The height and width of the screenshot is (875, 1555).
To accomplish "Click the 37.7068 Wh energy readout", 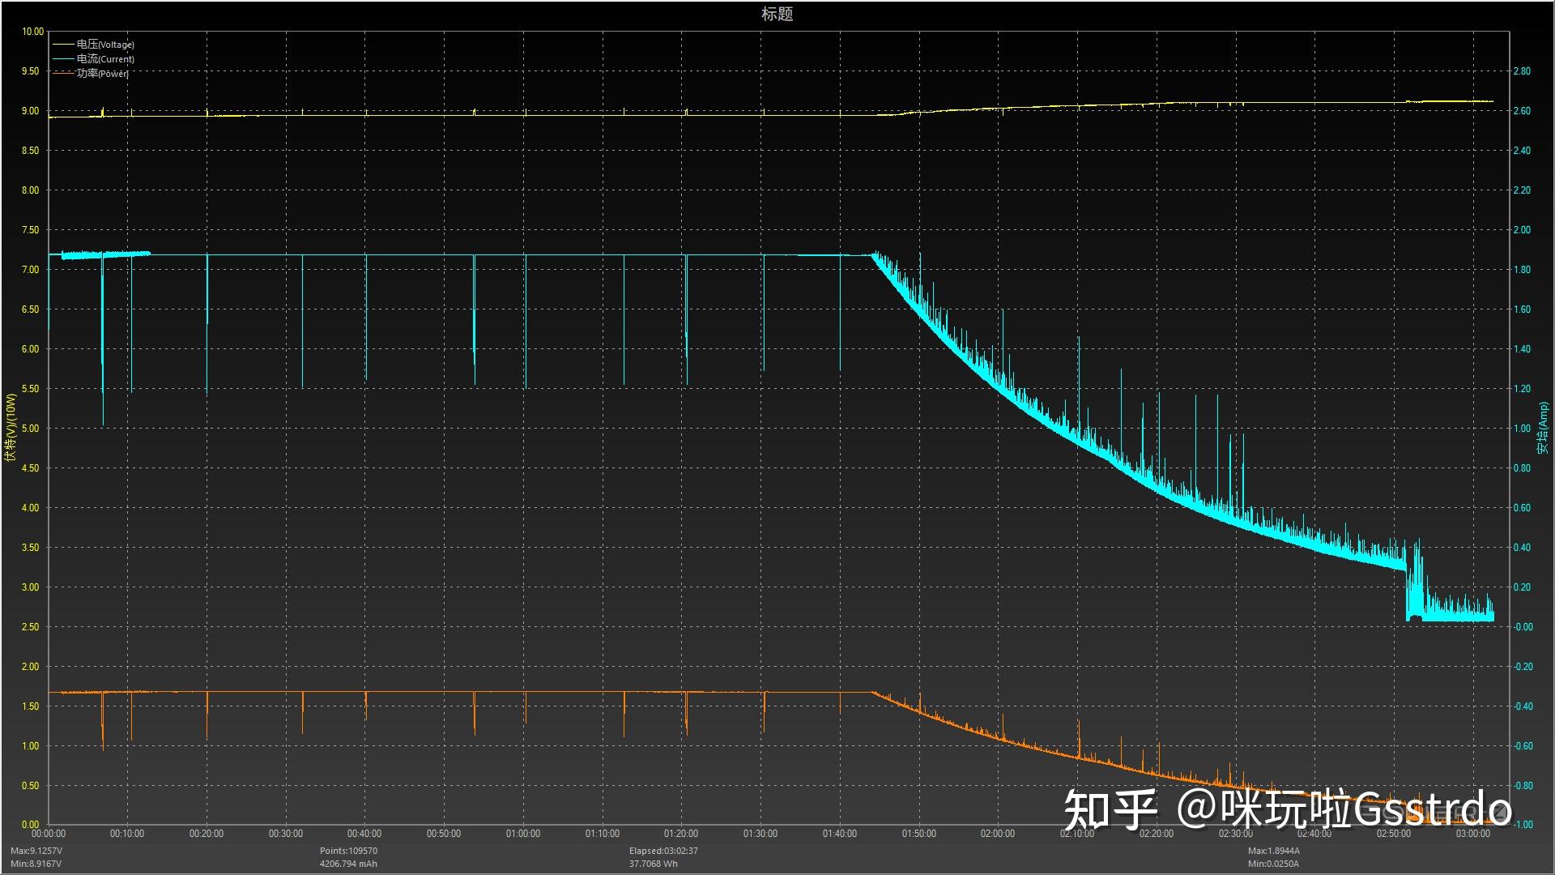I will click(654, 864).
